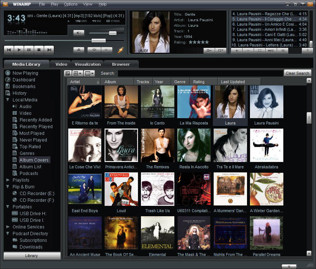The image size is (316, 269).
Task: Open the Play menu
Action: point(55,4)
